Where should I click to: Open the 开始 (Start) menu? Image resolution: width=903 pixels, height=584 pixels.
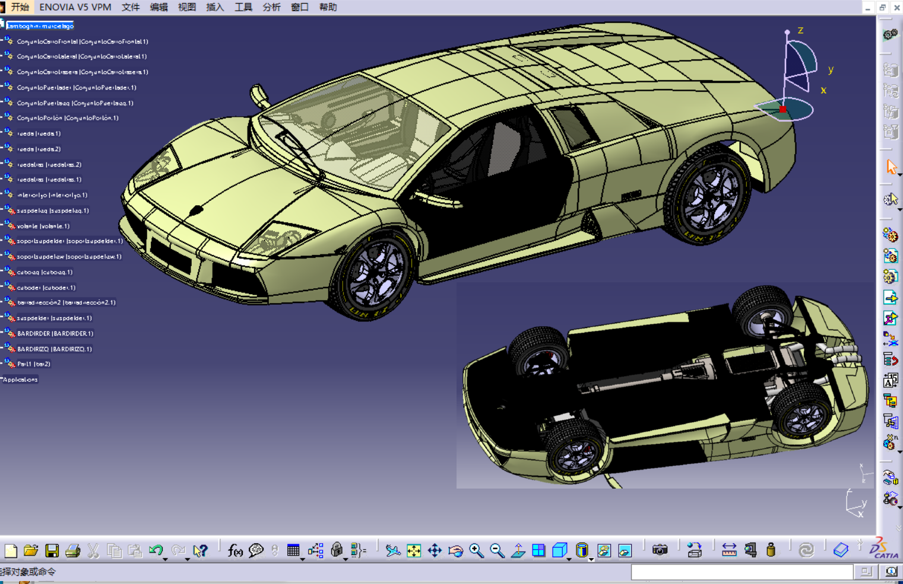20,7
